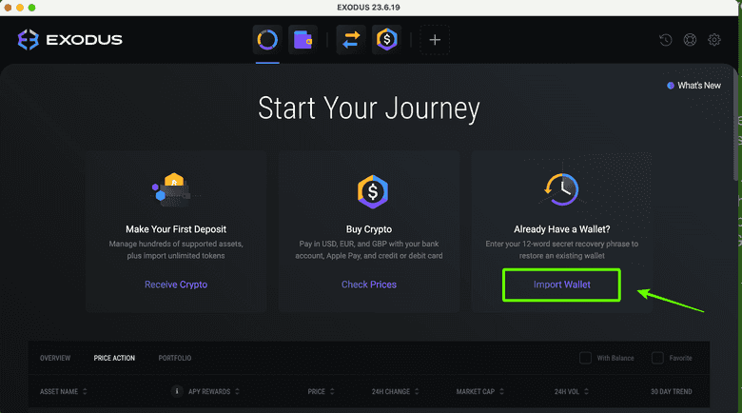Open the Buy Crypto dollar icon
The height and width of the screenshot is (413, 742).
[x=386, y=40]
